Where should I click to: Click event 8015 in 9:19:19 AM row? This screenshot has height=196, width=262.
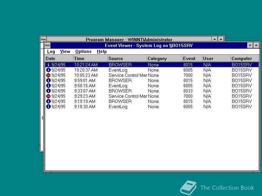tap(188, 101)
